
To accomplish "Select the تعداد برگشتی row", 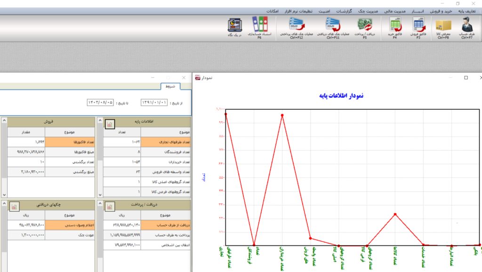I will pos(51,162).
